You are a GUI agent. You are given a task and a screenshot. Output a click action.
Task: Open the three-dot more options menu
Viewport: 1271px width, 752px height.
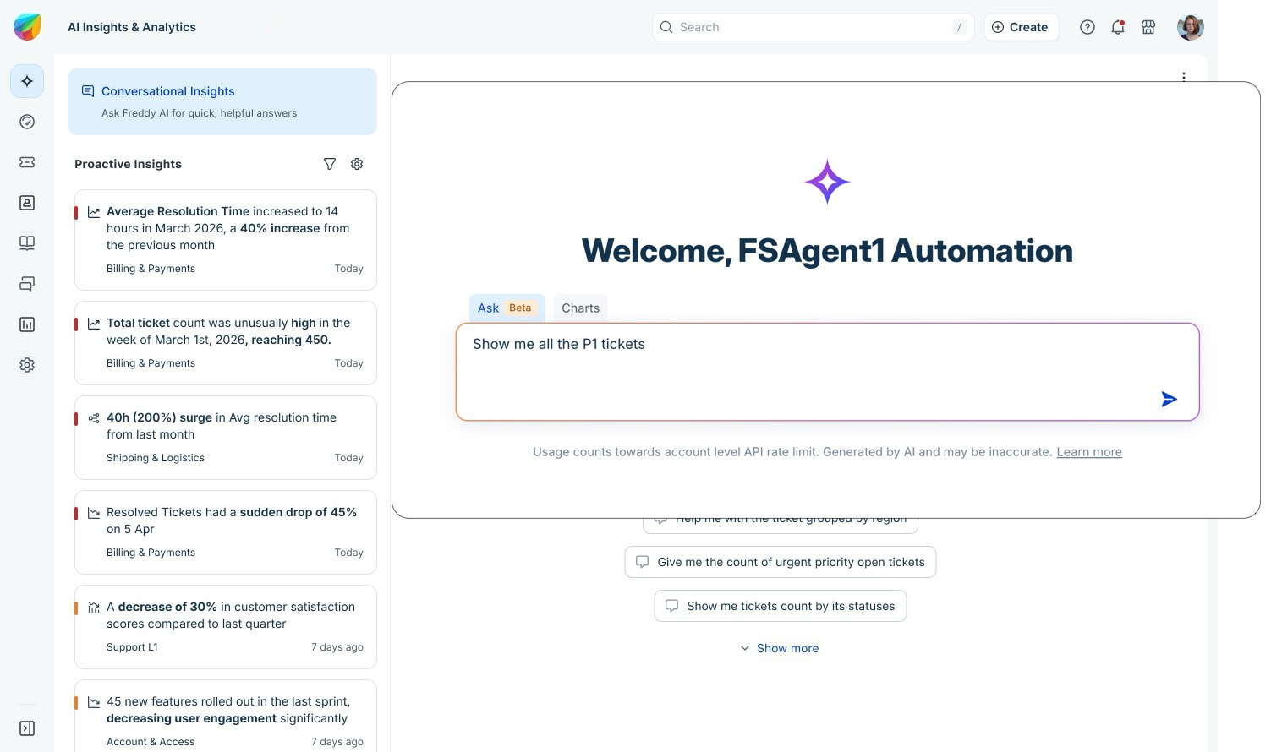click(x=1184, y=76)
